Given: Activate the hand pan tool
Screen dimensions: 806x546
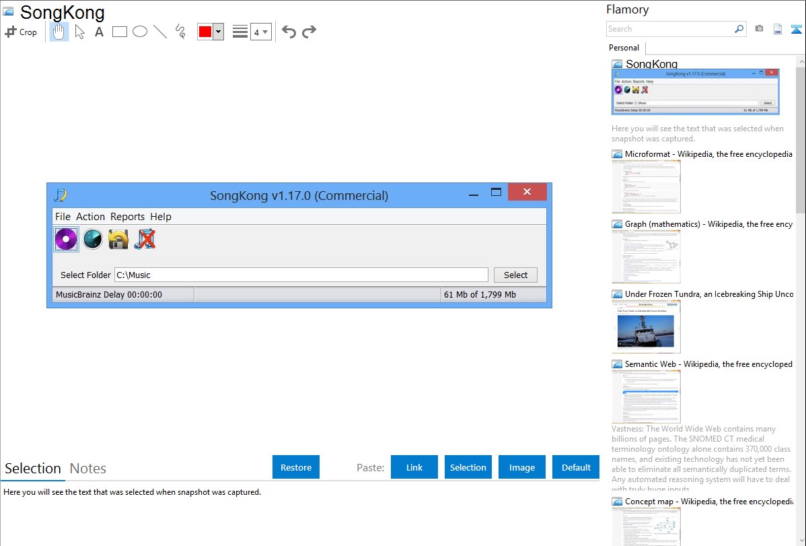Looking at the screenshot, I should [59, 32].
